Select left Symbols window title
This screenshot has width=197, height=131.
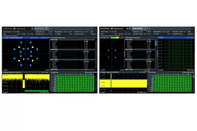[x=55, y=72]
